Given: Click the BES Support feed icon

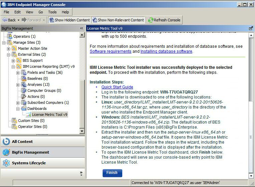Looking at the screenshot, I should tap(19, 60).
